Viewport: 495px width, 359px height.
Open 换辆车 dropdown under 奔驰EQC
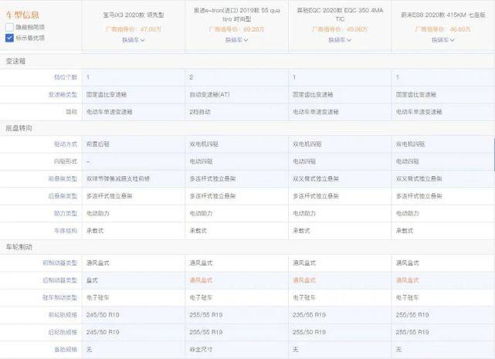(340, 40)
